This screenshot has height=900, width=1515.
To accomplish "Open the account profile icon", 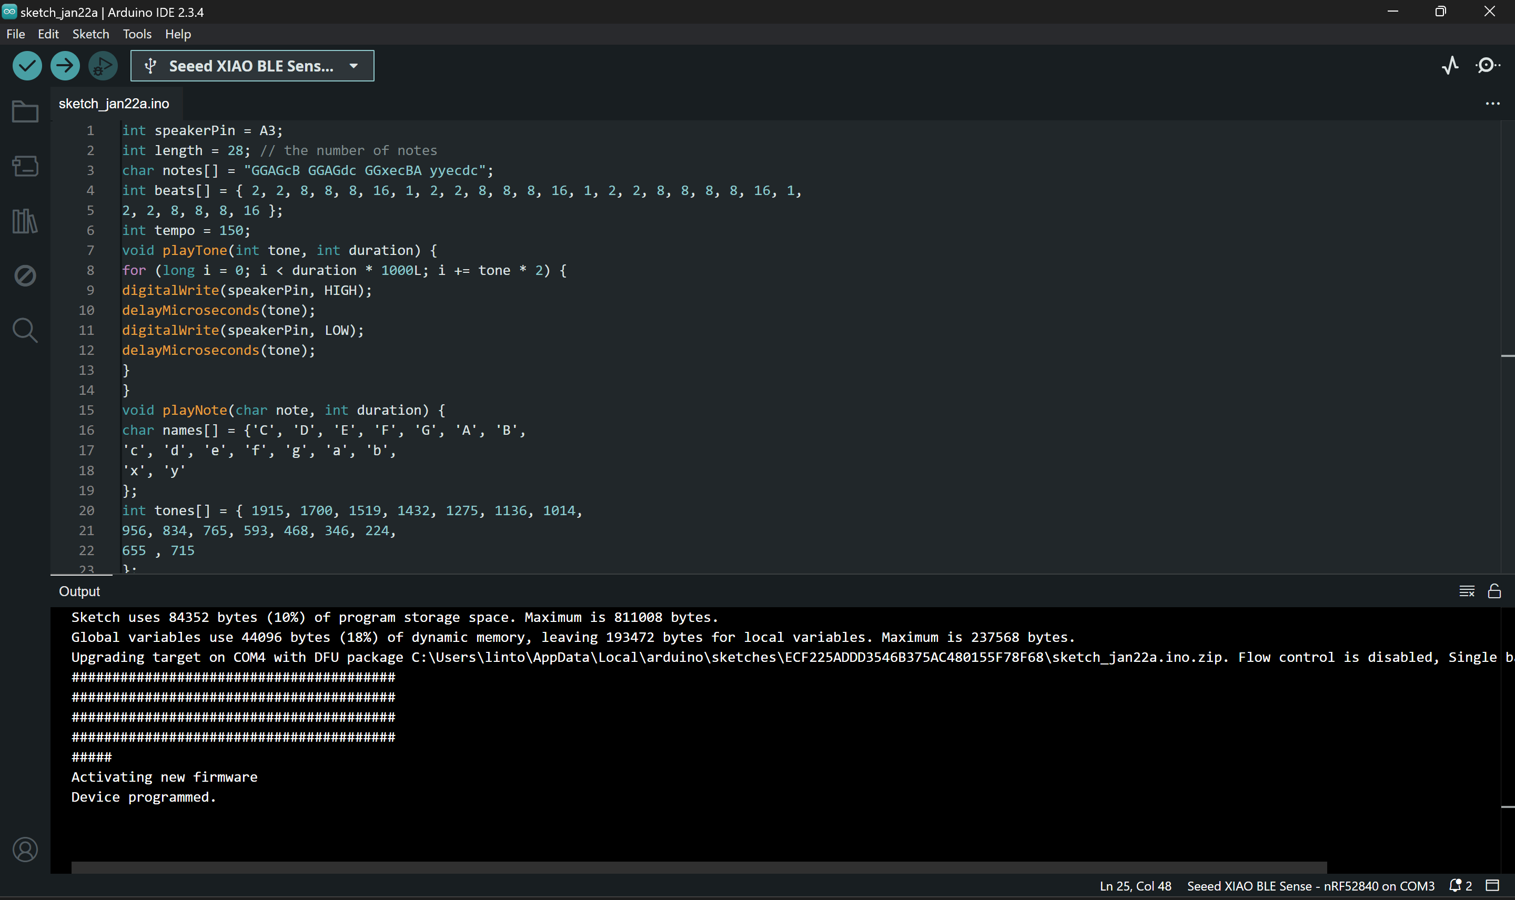I will [25, 849].
